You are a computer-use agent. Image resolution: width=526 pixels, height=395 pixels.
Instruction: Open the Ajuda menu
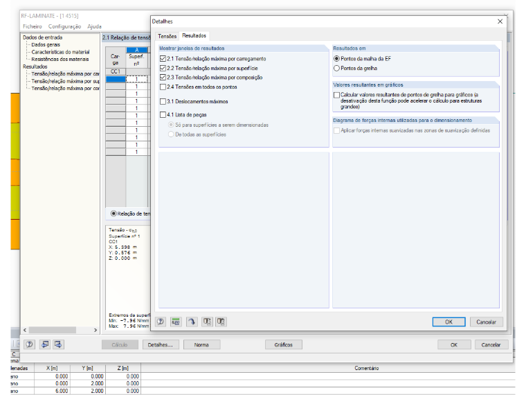pyautogui.click(x=94, y=26)
